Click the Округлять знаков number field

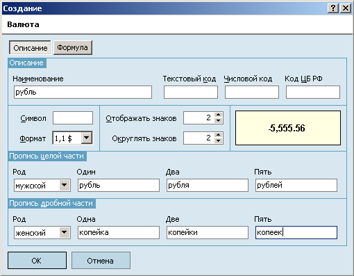click(x=199, y=138)
